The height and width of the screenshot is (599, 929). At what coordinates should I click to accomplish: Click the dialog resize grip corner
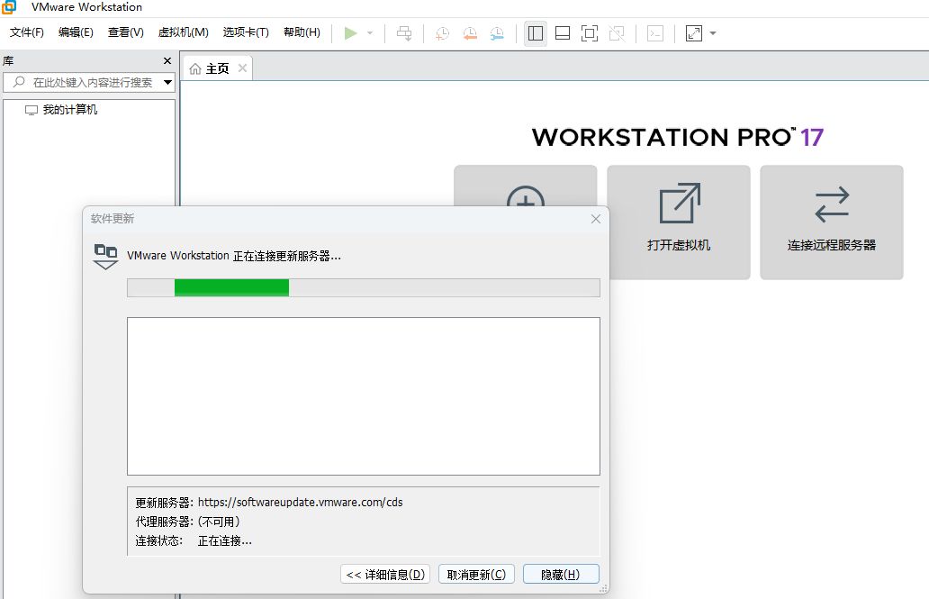click(x=604, y=588)
